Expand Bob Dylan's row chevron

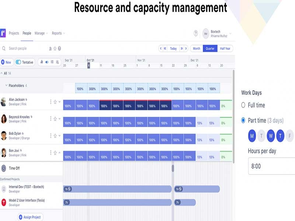(x=59, y=136)
